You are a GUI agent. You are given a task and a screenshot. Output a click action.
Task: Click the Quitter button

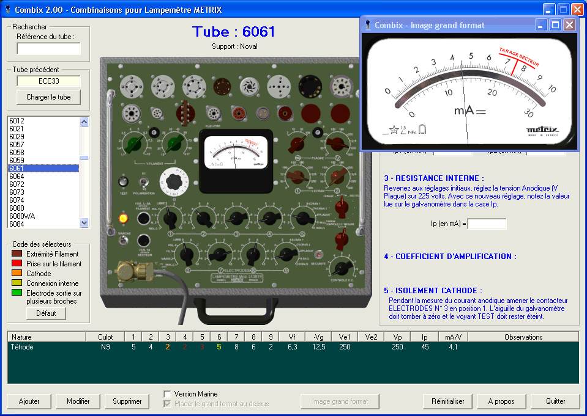click(556, 401)
